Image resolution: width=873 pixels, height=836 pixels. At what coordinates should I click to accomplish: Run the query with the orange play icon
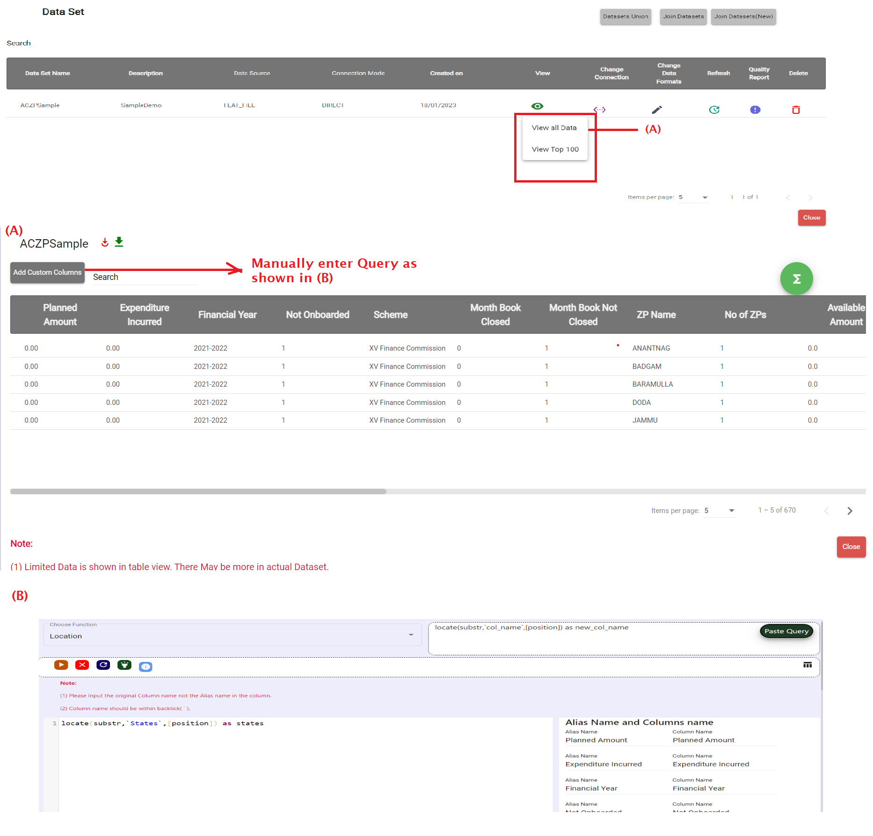pos(61,665)
